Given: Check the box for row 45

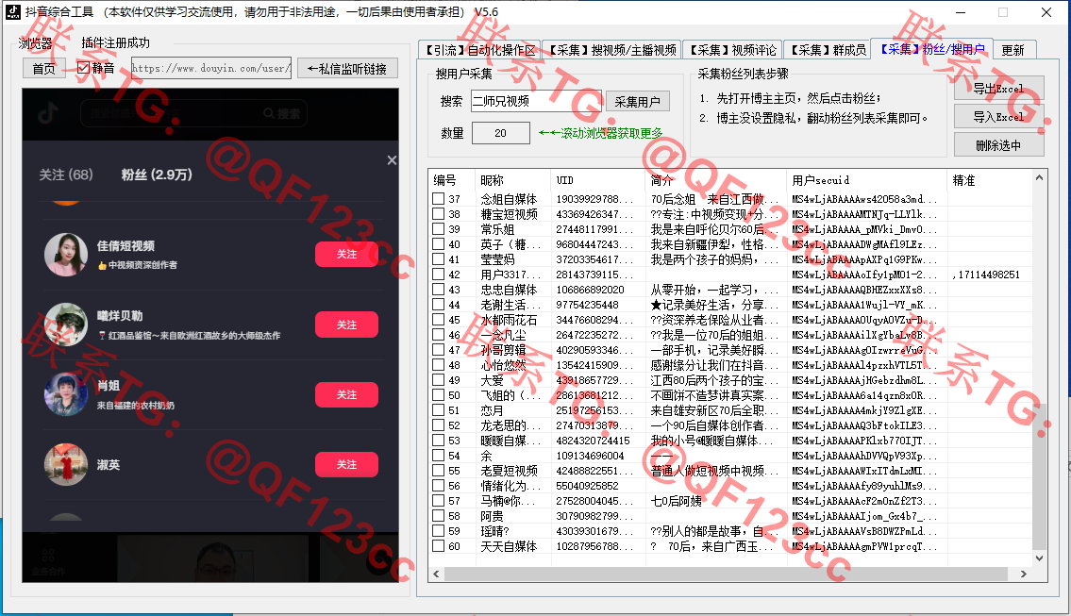Looking at the screenshot, I should pyautogui.click(x=439, y=319).
